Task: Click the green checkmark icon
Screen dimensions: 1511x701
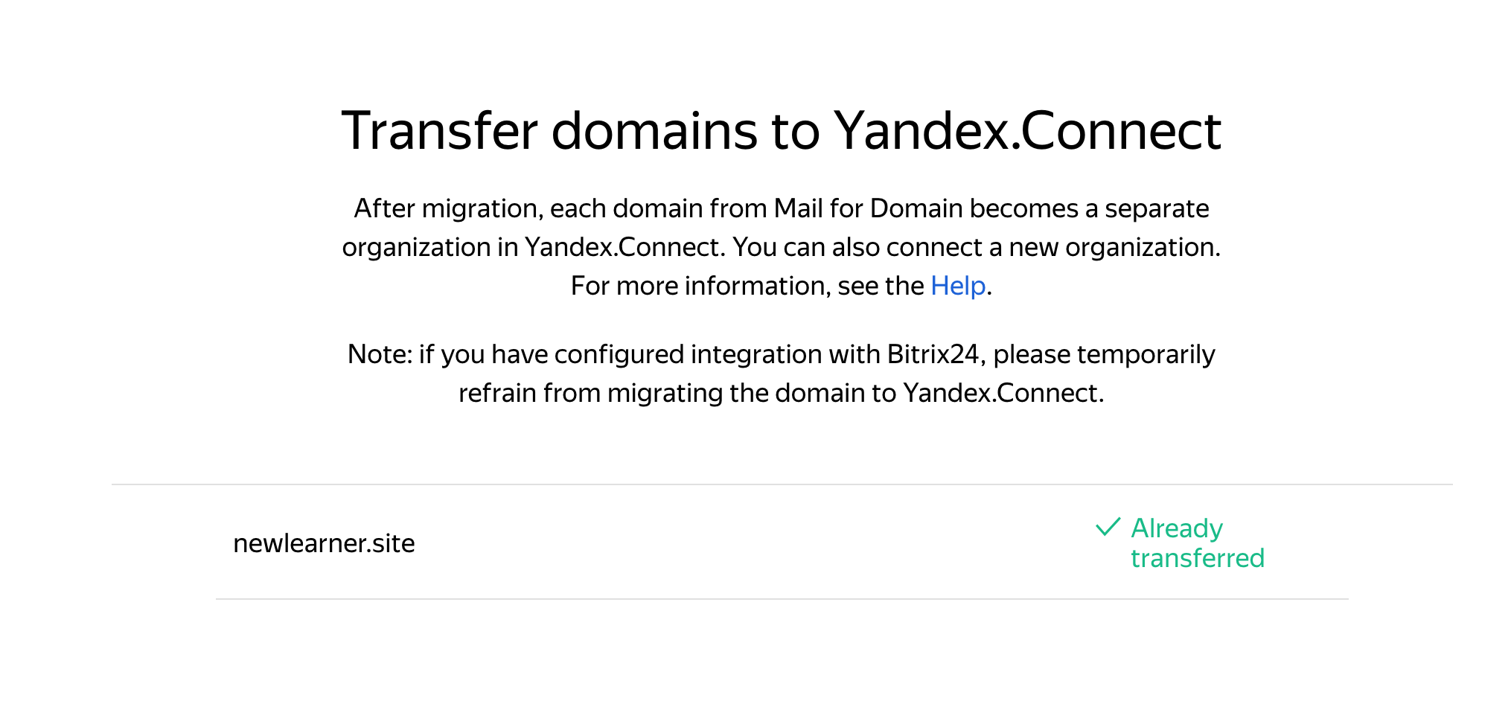Action: (x=1108, y=527)
